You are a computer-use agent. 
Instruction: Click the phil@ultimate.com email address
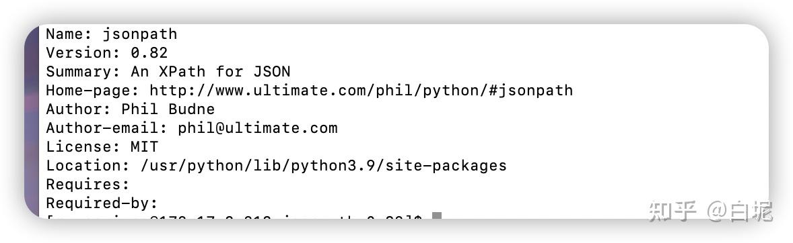[x=257, y=128]
